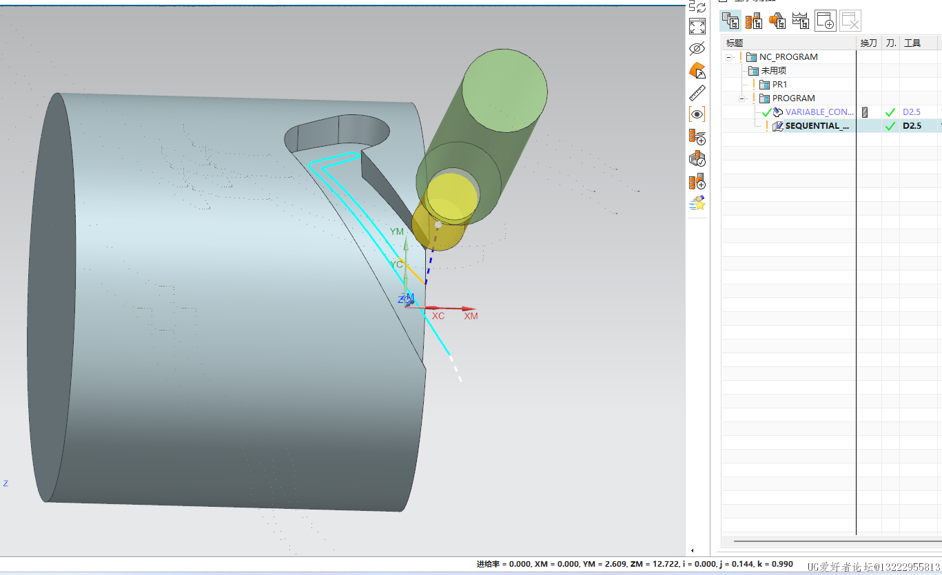Click the verify tool path checkmark icon

click(697, 159)
